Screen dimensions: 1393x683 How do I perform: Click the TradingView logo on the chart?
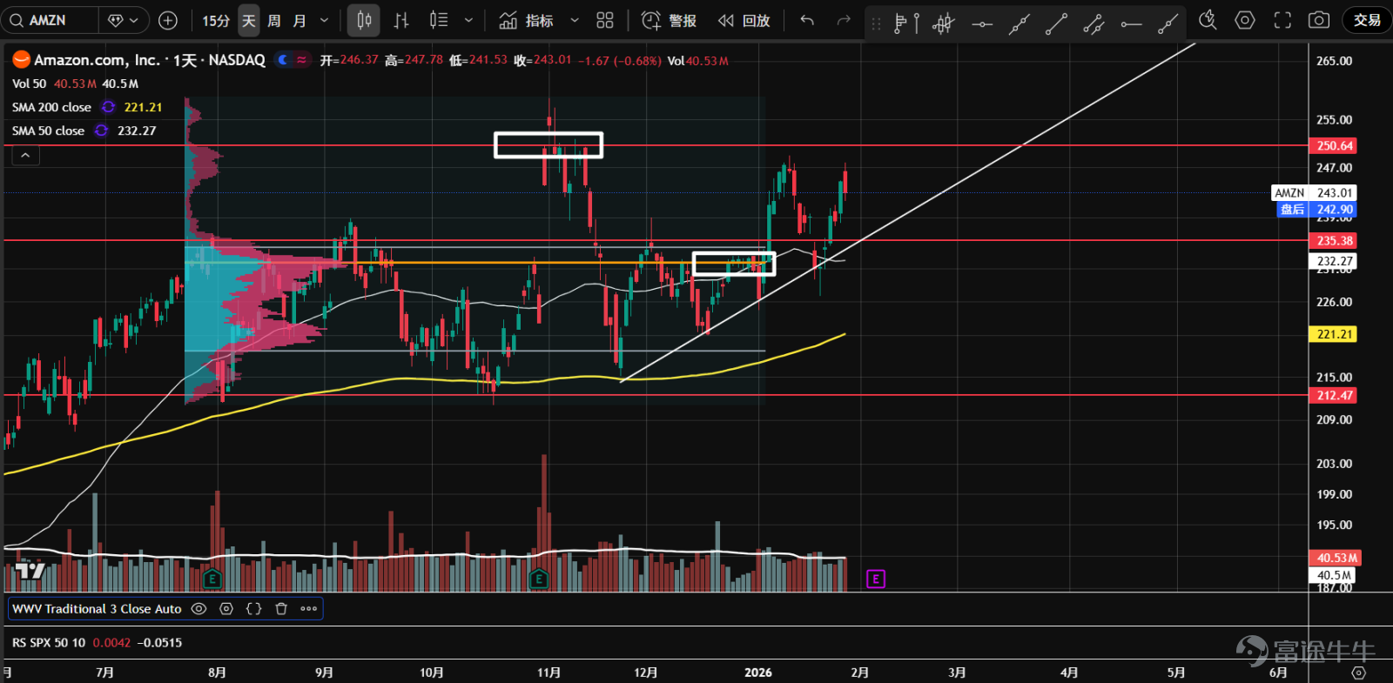pos(30,571)
